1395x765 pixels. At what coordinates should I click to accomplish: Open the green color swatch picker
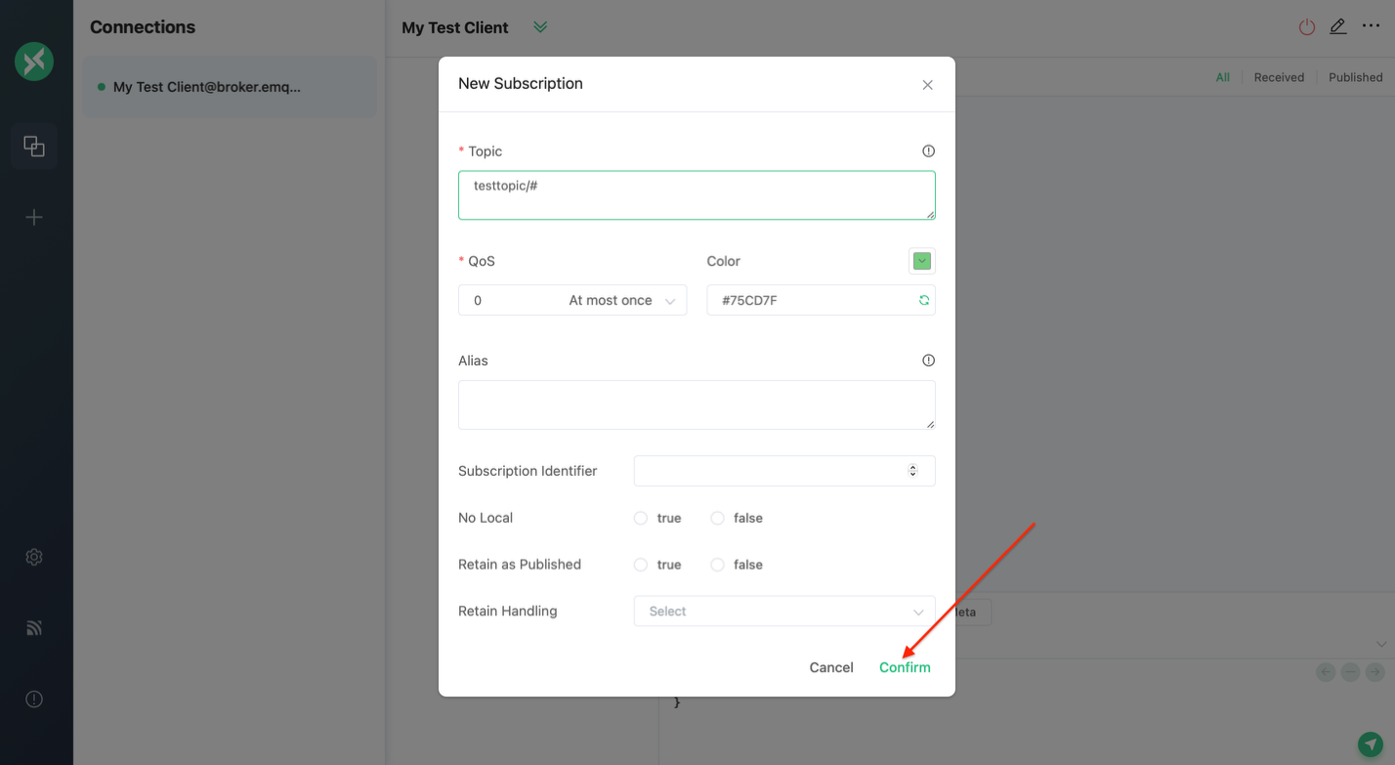pos(921,261)
